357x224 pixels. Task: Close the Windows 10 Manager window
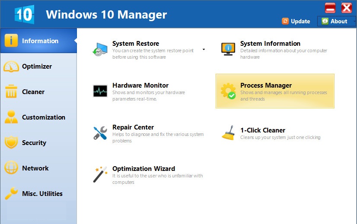[347, 8]
